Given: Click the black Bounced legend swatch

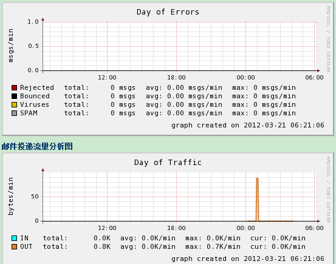Looking at the screenshot, I should pos(14,96).
